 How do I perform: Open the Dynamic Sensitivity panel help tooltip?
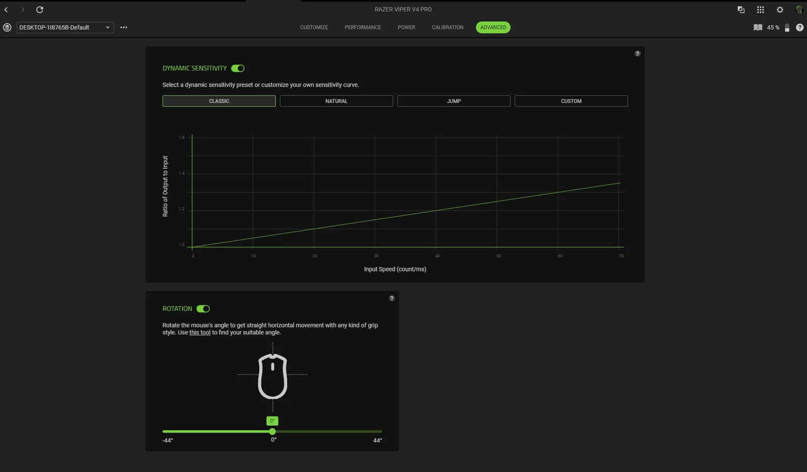tap(638, 53)
